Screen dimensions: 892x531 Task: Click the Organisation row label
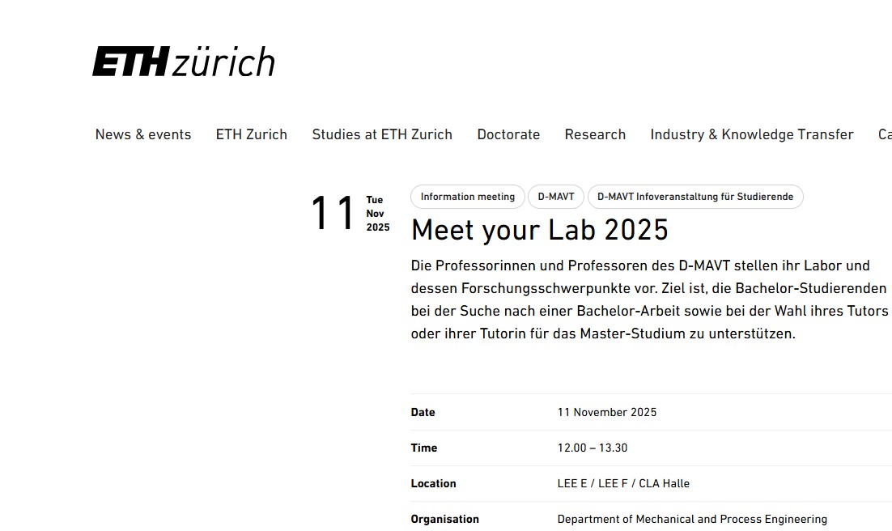pos(445,519)
